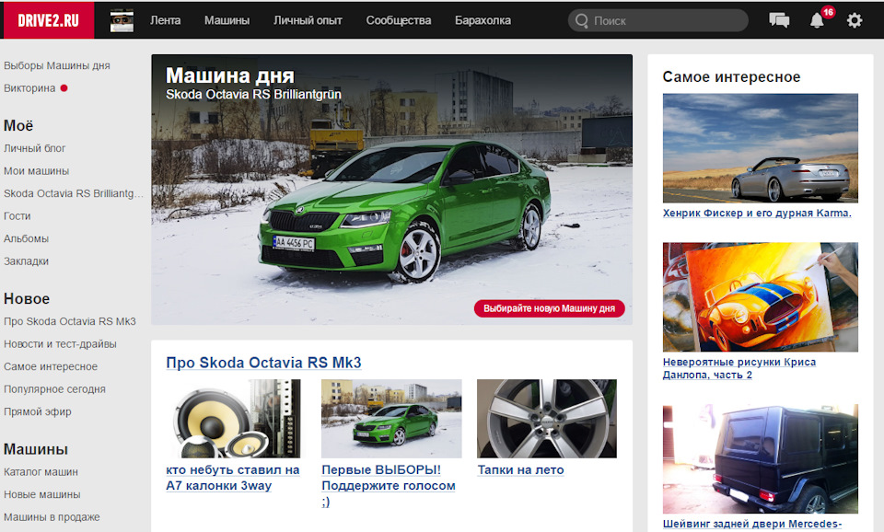Open Машины в продаже sidebar link
Viewport: 884px width, 532px height.
tap(52, 516)
